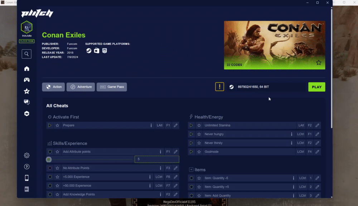358x206 pixels.
Task: Open the community chat icon
Action: click(27, 102)
